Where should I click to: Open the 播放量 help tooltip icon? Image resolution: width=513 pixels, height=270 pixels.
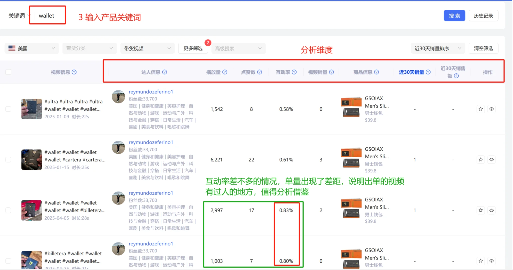pyautogui.click(x=225, y=72)
